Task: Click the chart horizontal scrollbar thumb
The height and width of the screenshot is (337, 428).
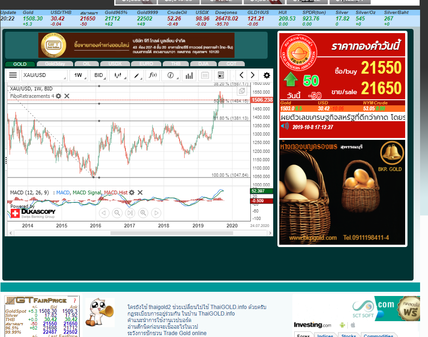Action: point(172,233)
